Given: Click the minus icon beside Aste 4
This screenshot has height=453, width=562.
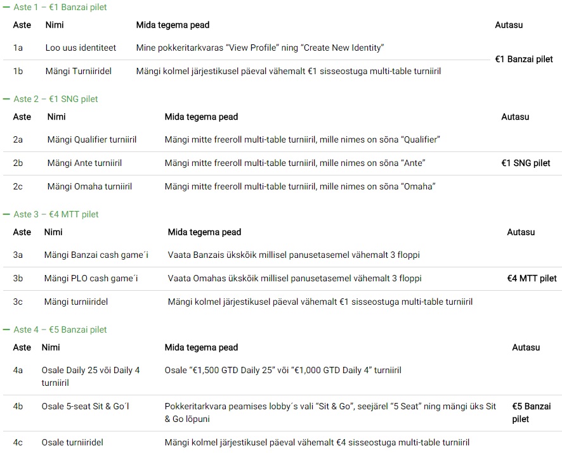Looking at the screenshot, I should pos(6,329).
